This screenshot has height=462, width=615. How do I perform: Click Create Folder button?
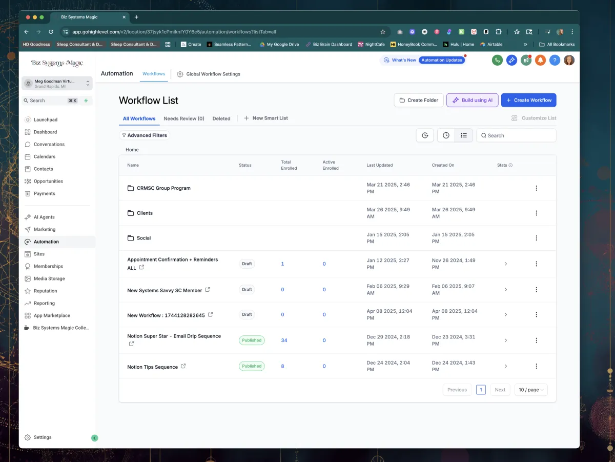[x=419, y=100]
